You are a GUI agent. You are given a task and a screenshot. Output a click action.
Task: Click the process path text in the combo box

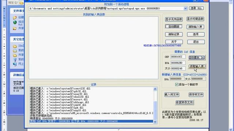[x=95, y=8]
